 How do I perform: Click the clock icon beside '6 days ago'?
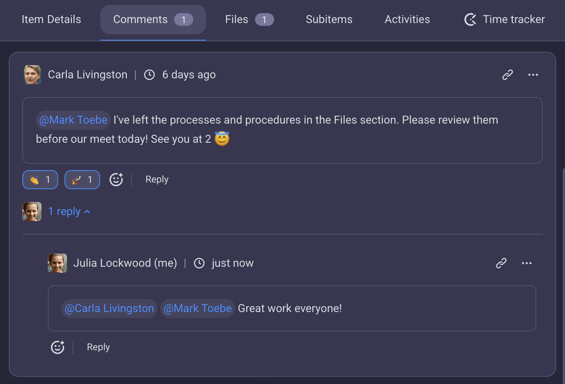[x=149, y=74]
